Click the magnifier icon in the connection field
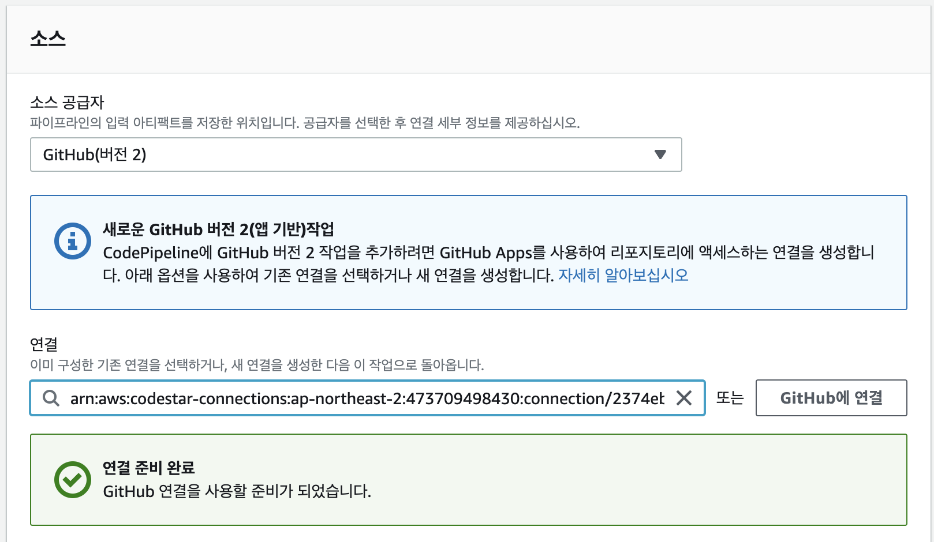The image size is (934, 542). tap(53, 398)
